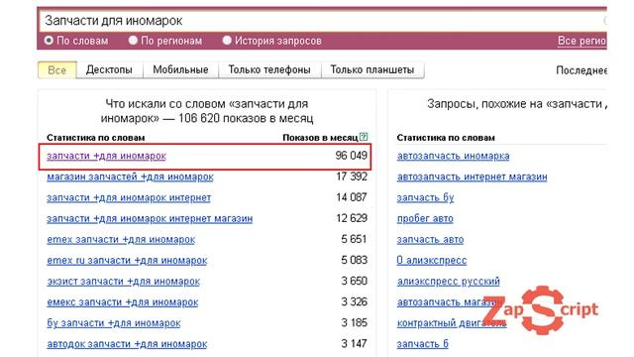This screenshot has height=357, width=634.
Task: Switch to the 'Все' tab
Action: 57,70
